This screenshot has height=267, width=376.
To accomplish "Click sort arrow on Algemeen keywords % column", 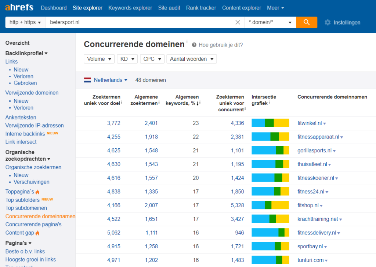I will [x=197, y=103].
